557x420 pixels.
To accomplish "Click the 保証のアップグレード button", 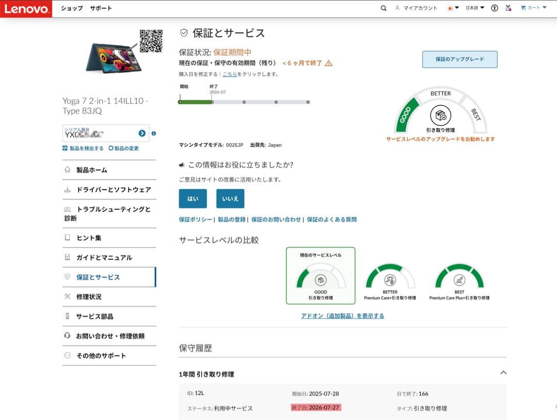I will click(x=460, y=59).
